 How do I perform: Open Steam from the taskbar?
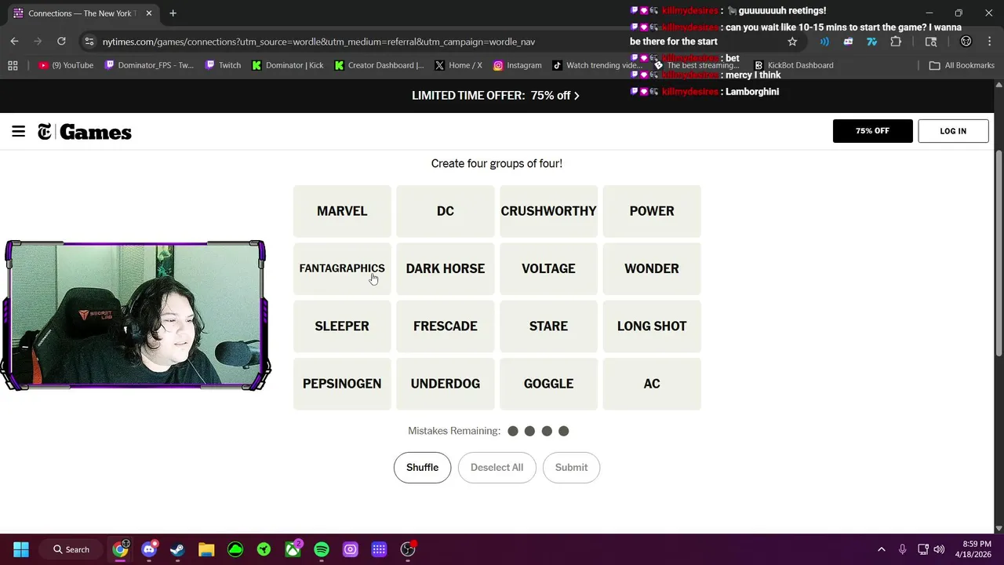pos(177,549)
